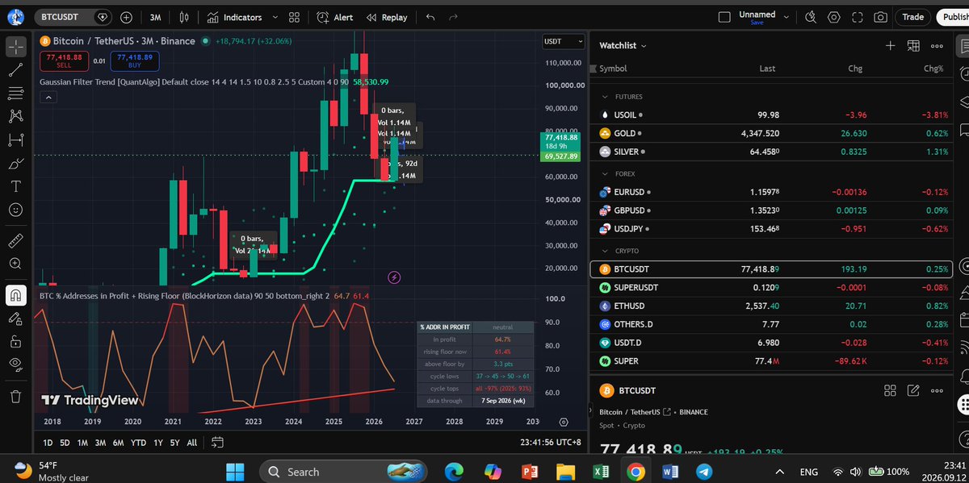The height and width of the screenshot is (483, 969).
Task: Publish the chart idea
Action: click(952, 17)
